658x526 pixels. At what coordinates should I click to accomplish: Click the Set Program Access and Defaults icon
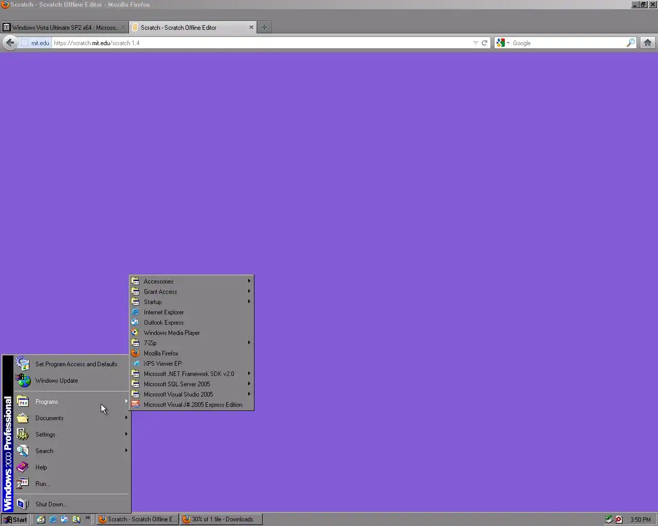[23, 364]
